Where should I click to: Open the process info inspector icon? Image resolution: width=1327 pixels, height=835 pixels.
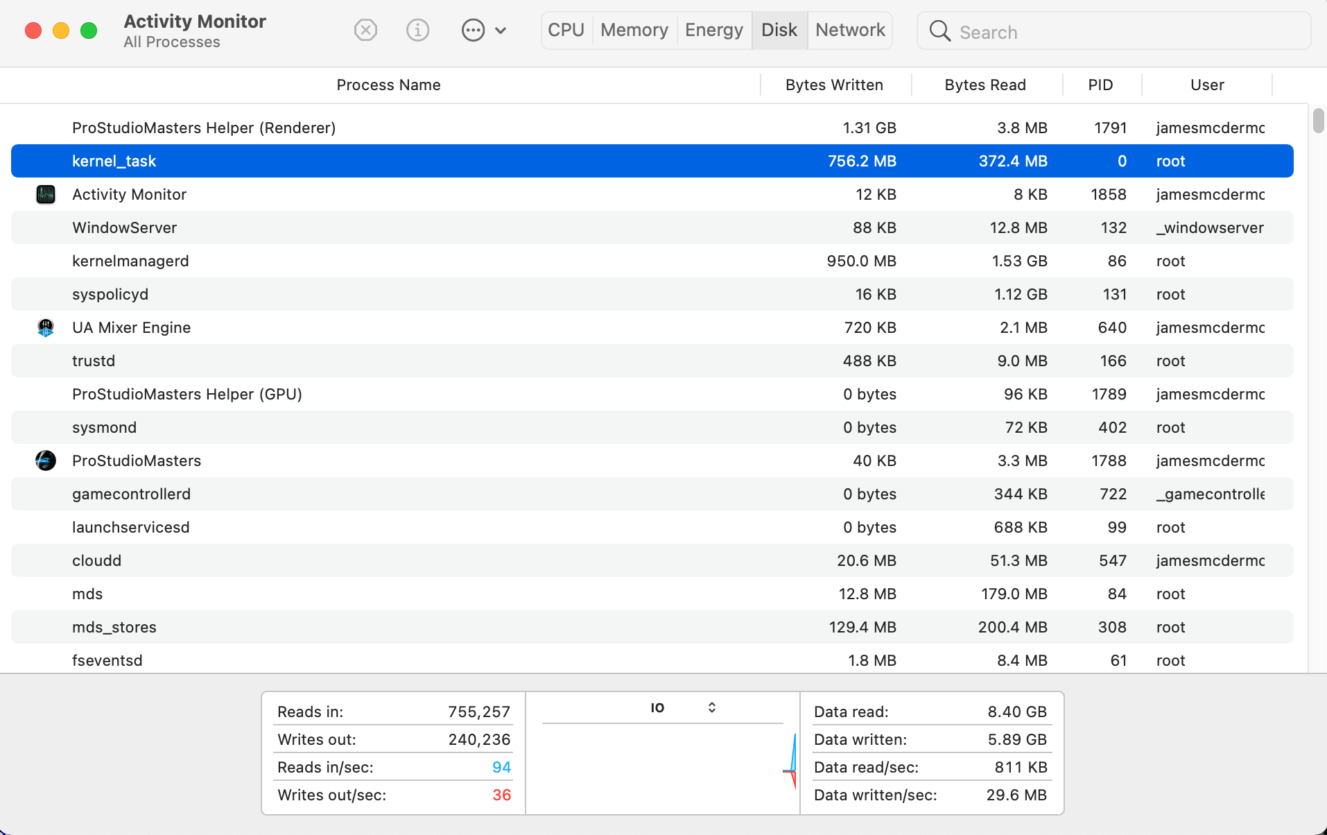tap(417, 31)
